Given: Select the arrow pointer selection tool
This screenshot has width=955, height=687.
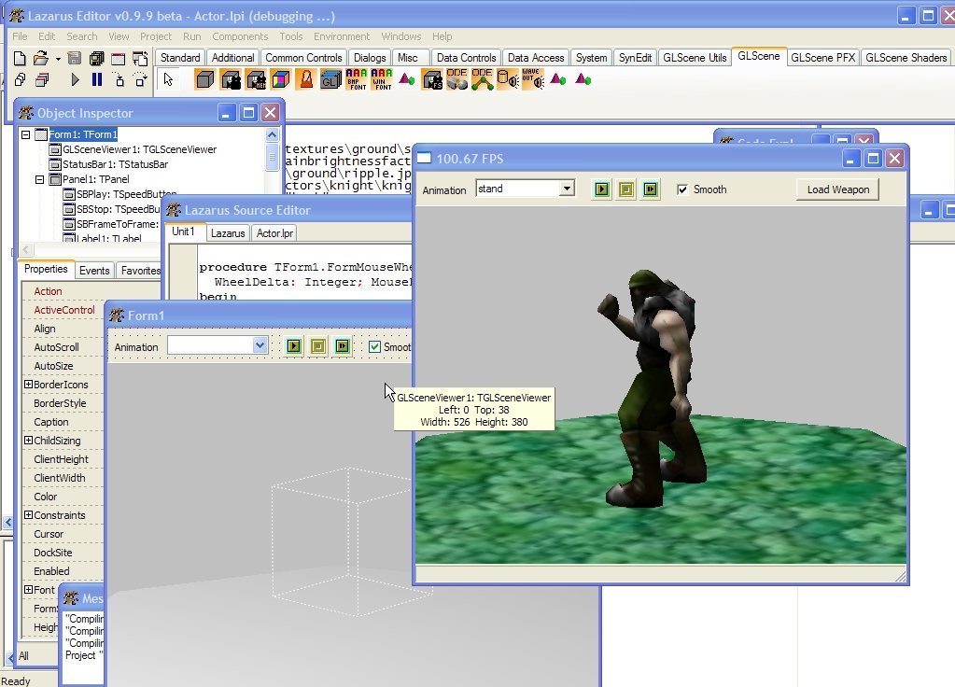Looking at the screenshot, I should (169, 79).
